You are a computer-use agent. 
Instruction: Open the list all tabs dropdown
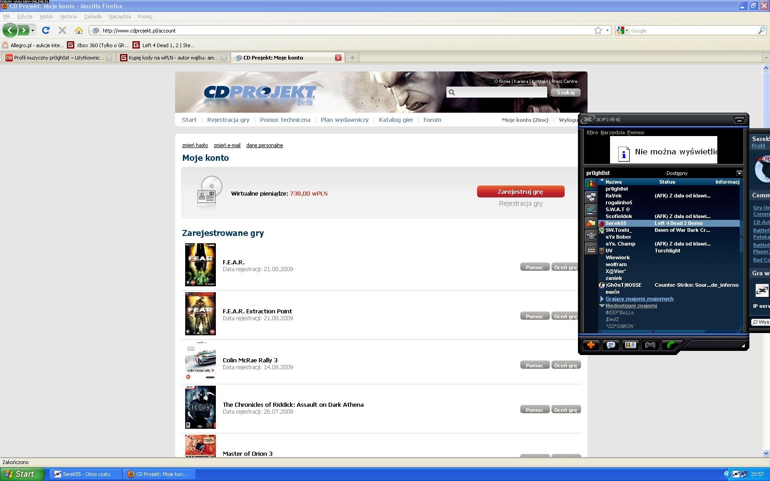766,58
